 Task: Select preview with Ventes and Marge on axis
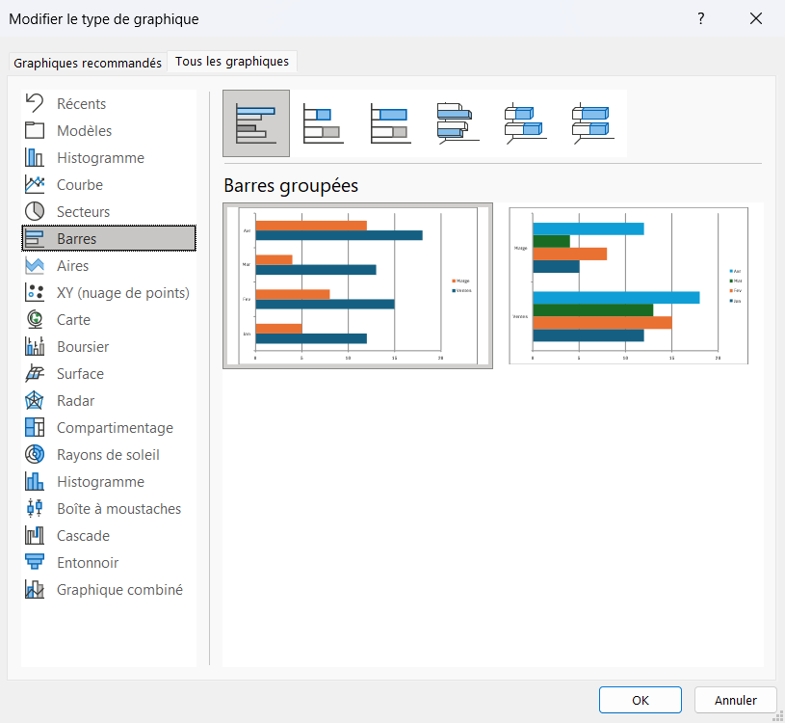(628, 285)
